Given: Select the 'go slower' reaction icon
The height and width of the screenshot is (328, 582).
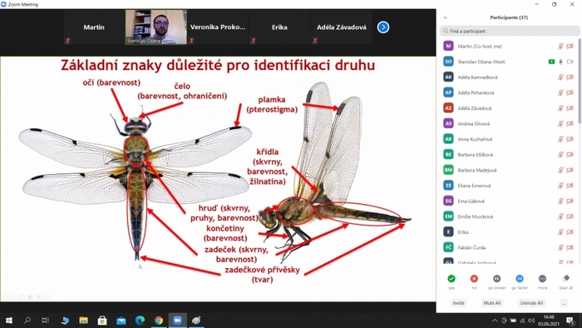Looking at the screenshot, I should pos(496,279).
